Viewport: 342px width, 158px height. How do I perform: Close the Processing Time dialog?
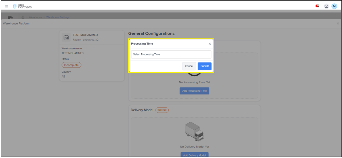[210, 44]
